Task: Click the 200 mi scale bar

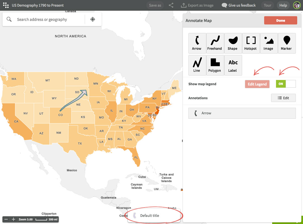Action: (x=47, y=219)
